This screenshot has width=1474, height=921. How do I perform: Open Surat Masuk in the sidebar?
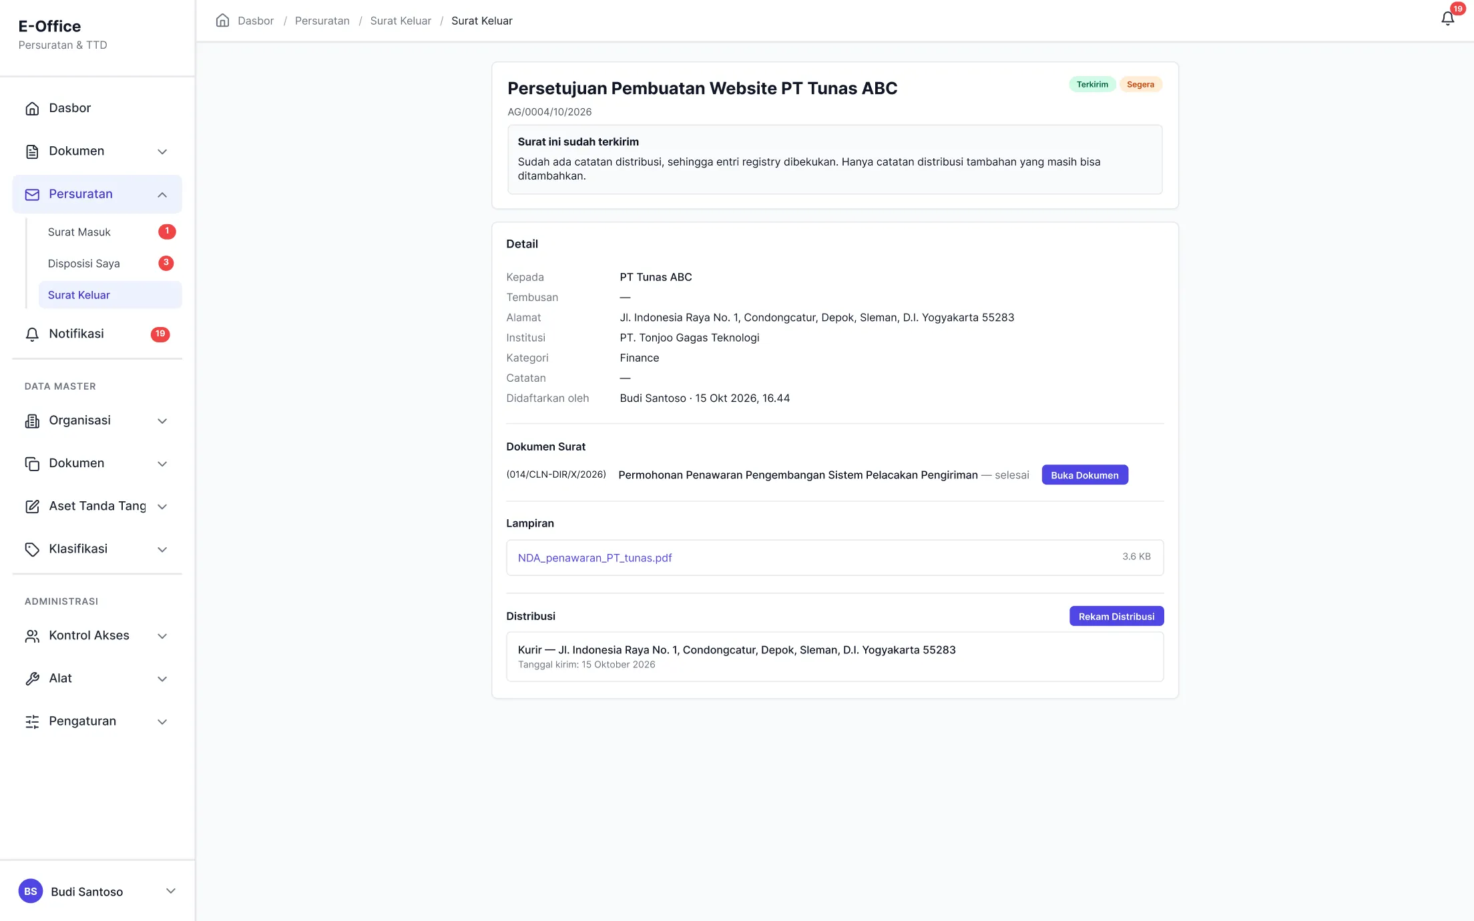(110, 232)
